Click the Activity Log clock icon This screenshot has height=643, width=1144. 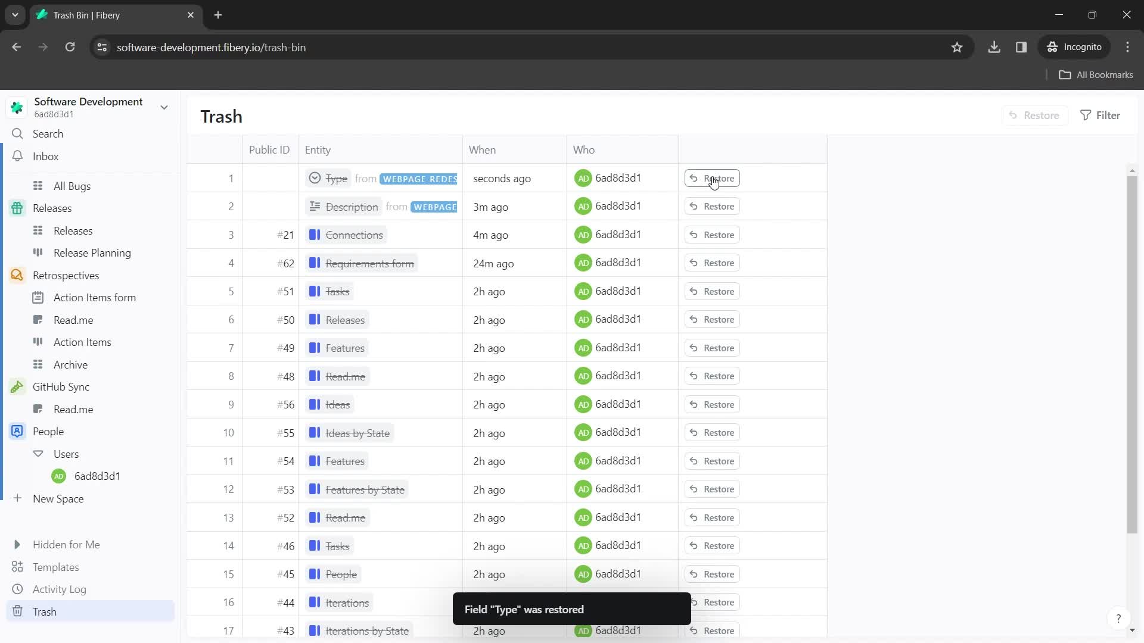click(x=17, y=589)
